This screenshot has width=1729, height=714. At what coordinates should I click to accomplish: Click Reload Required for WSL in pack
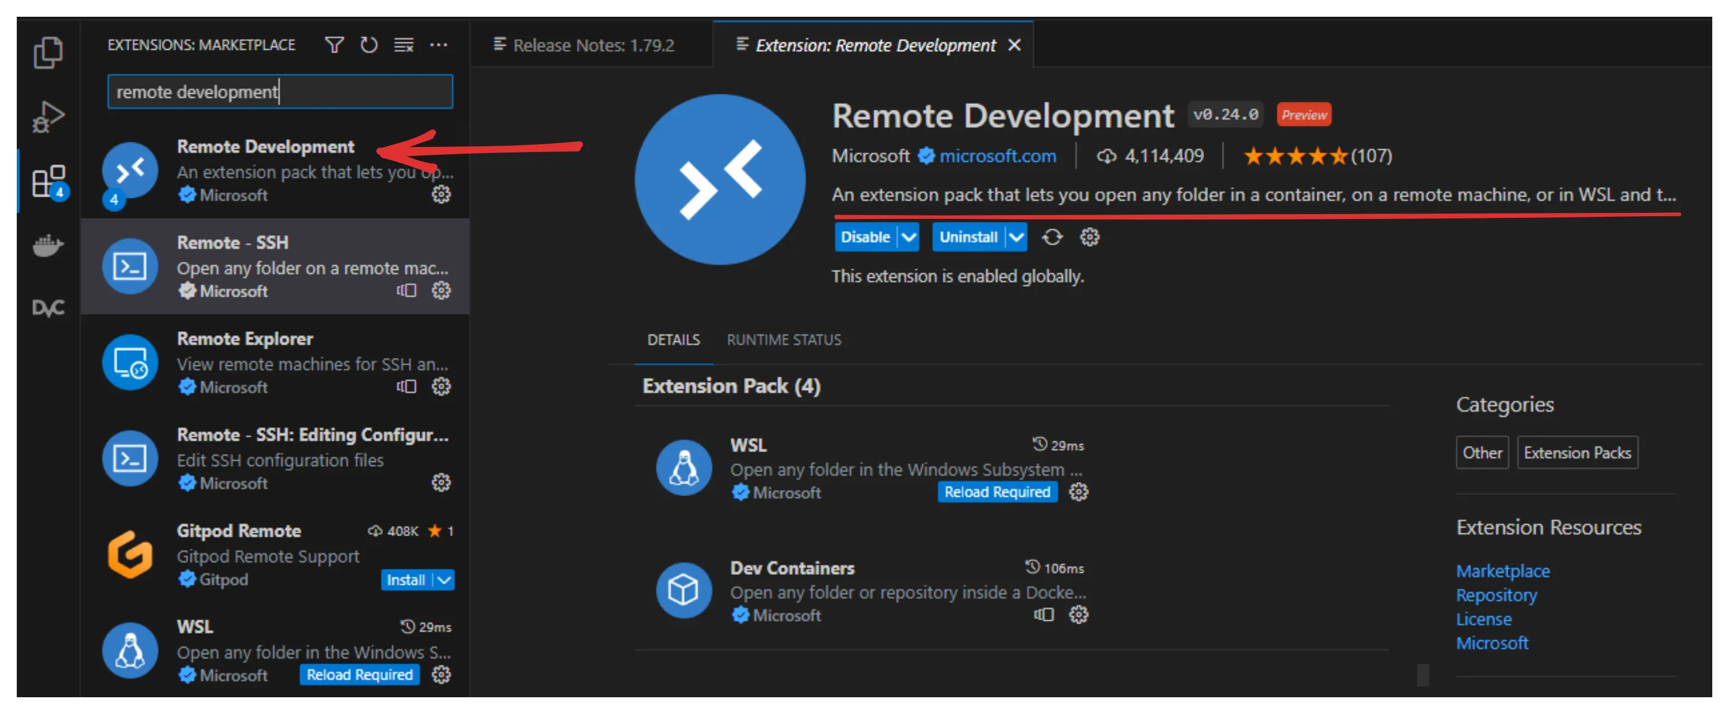pos(997,492)
